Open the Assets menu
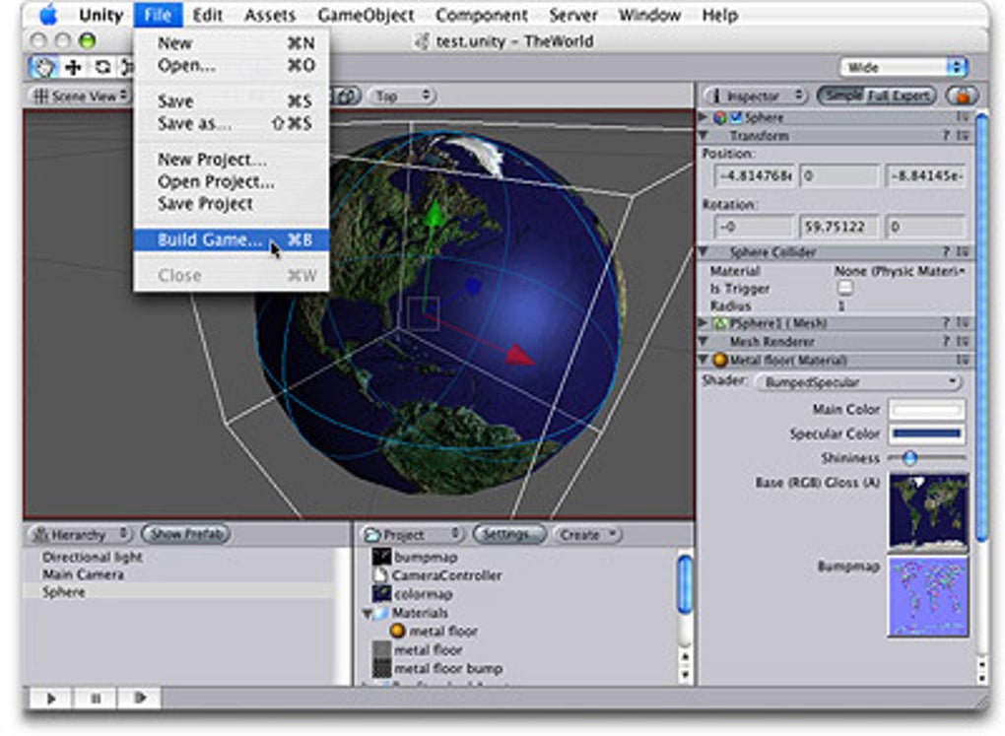The height and width of the screenshot is (736, 1005). tap(269, 15)
